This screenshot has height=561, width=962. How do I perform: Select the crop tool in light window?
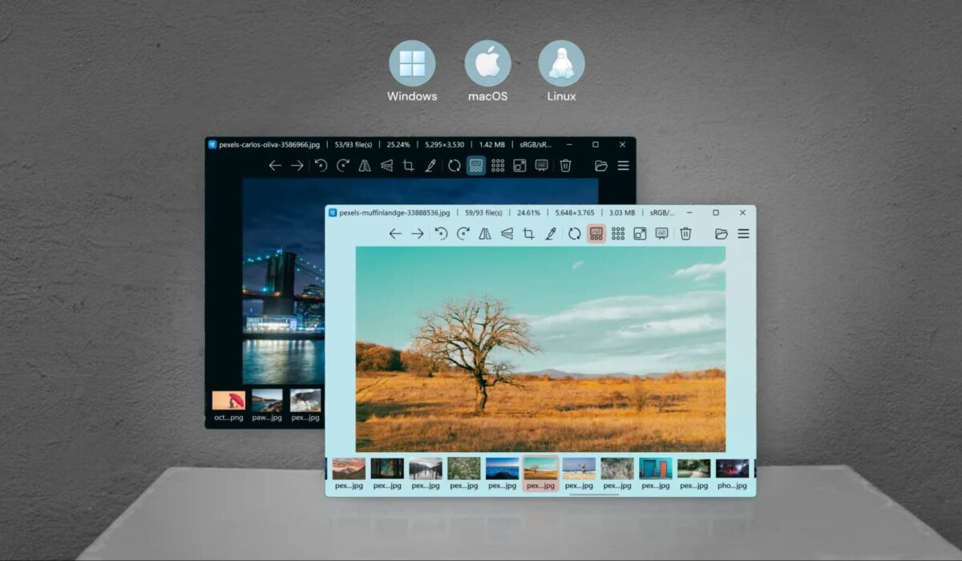(x=528, y=233)
